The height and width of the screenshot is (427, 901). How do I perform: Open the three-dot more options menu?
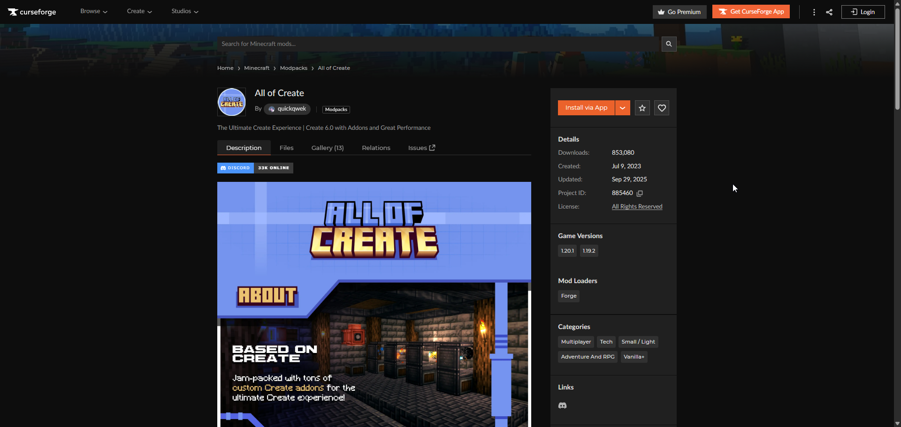click(814, 12)
